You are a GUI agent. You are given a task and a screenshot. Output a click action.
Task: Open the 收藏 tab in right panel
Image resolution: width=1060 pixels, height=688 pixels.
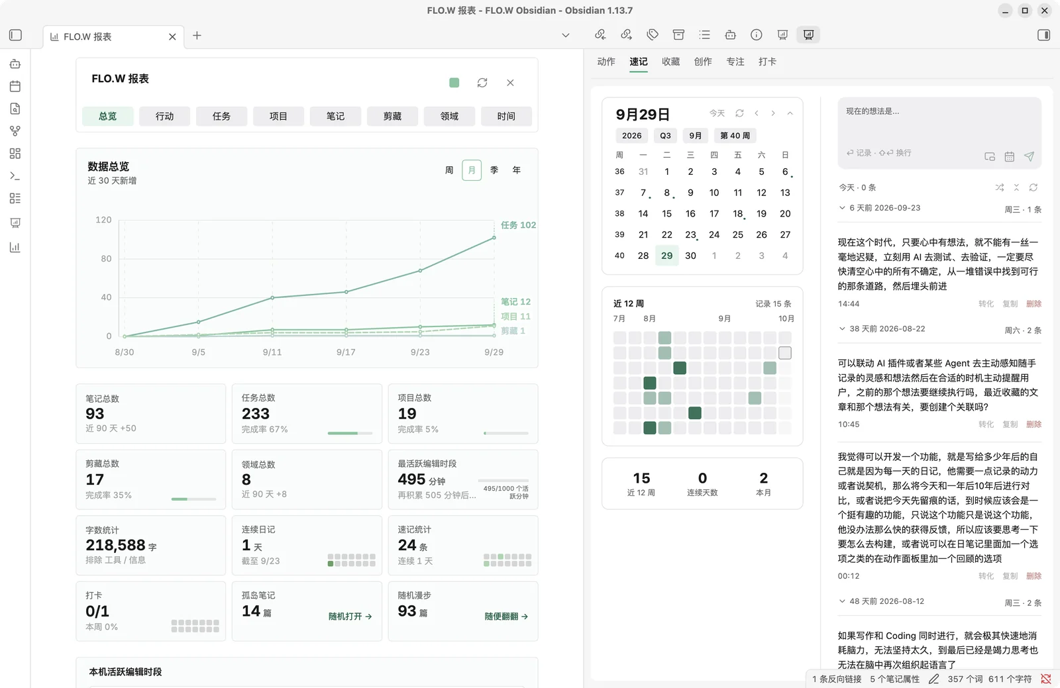pos(670,62)
